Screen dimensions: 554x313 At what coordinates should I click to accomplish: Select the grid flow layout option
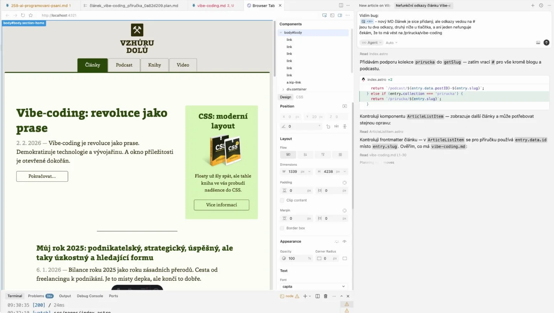pos(340,154)
